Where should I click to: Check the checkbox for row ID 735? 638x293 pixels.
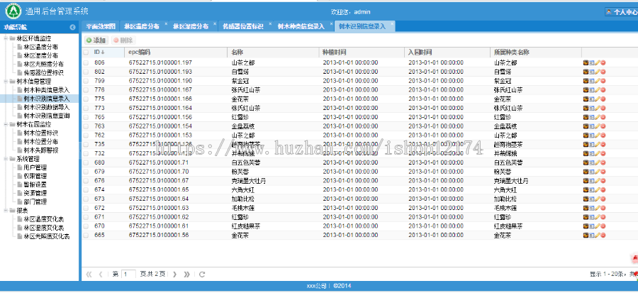(86, 144)
